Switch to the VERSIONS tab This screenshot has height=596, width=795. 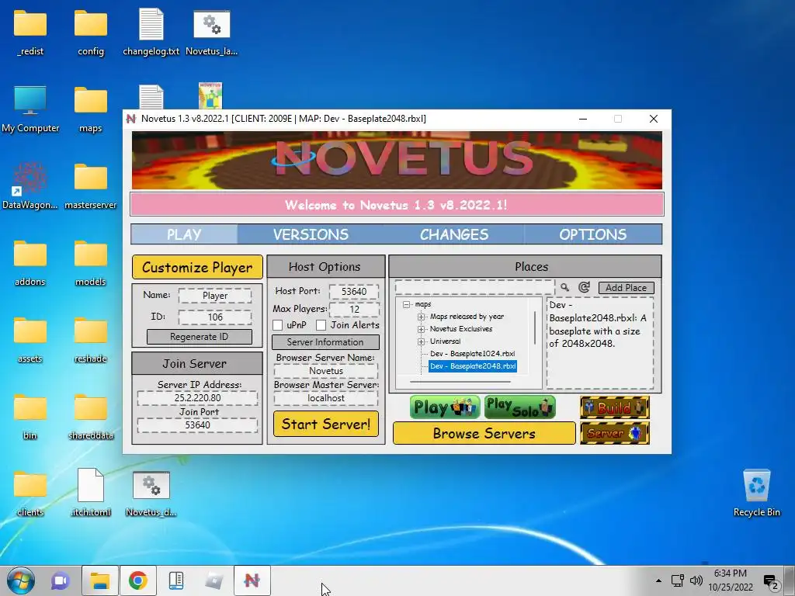[x=311, y=234]
